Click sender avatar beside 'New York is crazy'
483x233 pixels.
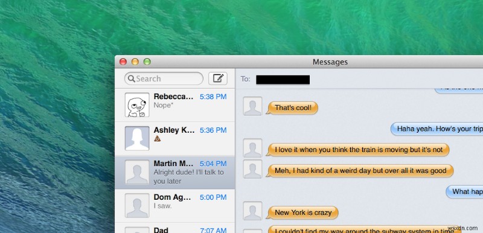(x=252, y=211)
